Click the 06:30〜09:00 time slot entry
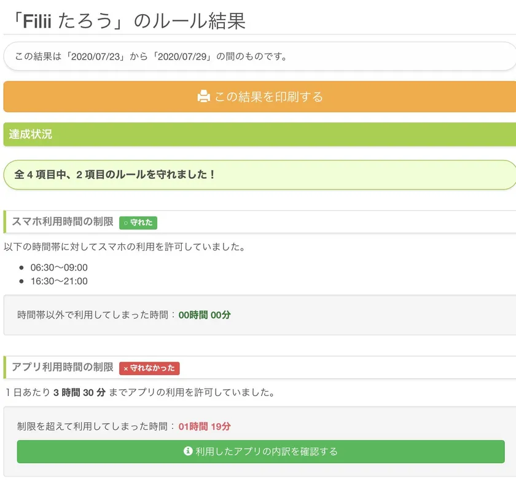This screenshot has width=516, height=484. click(x=59, y=268)
